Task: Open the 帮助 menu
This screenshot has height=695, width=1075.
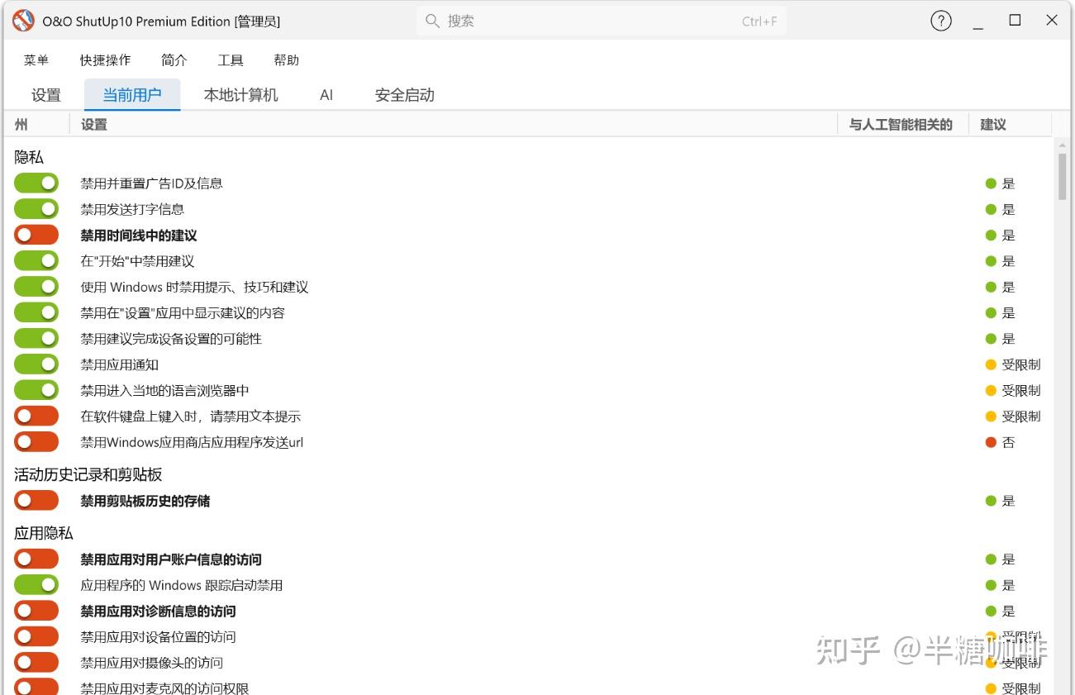Action: pos(287,60)
